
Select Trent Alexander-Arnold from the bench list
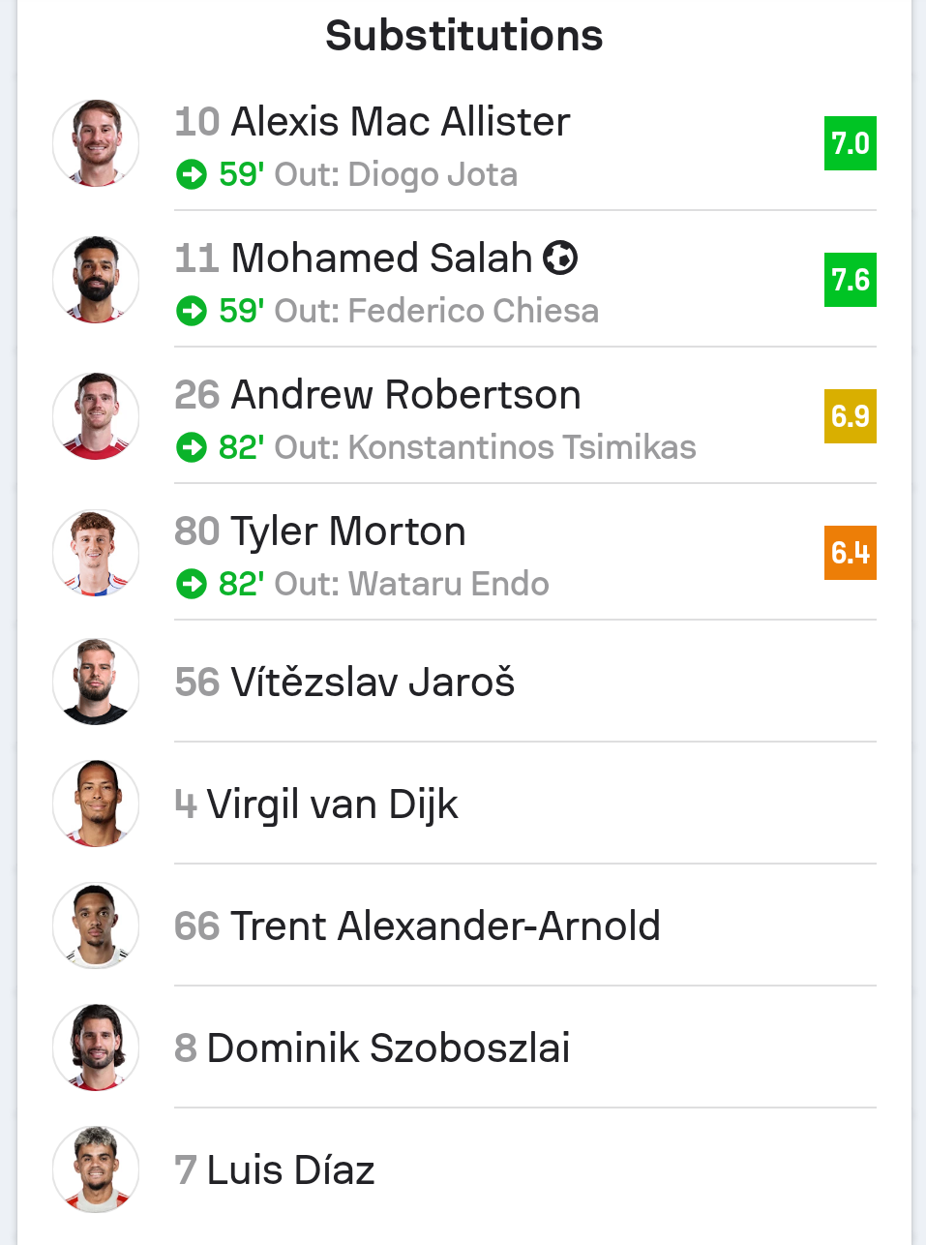tap(444, 926)
